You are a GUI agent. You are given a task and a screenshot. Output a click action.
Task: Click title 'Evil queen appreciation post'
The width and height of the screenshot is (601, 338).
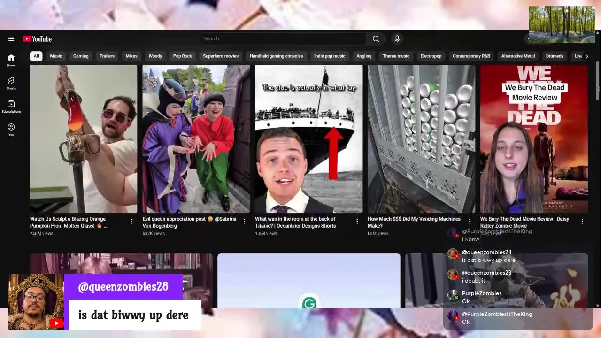(190, 223)
